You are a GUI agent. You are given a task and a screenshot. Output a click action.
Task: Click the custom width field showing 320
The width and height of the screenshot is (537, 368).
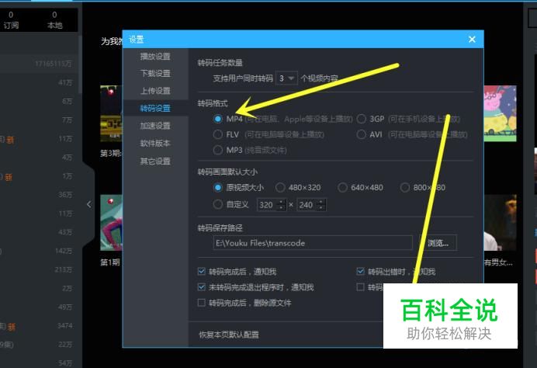[x=267, y=205]
